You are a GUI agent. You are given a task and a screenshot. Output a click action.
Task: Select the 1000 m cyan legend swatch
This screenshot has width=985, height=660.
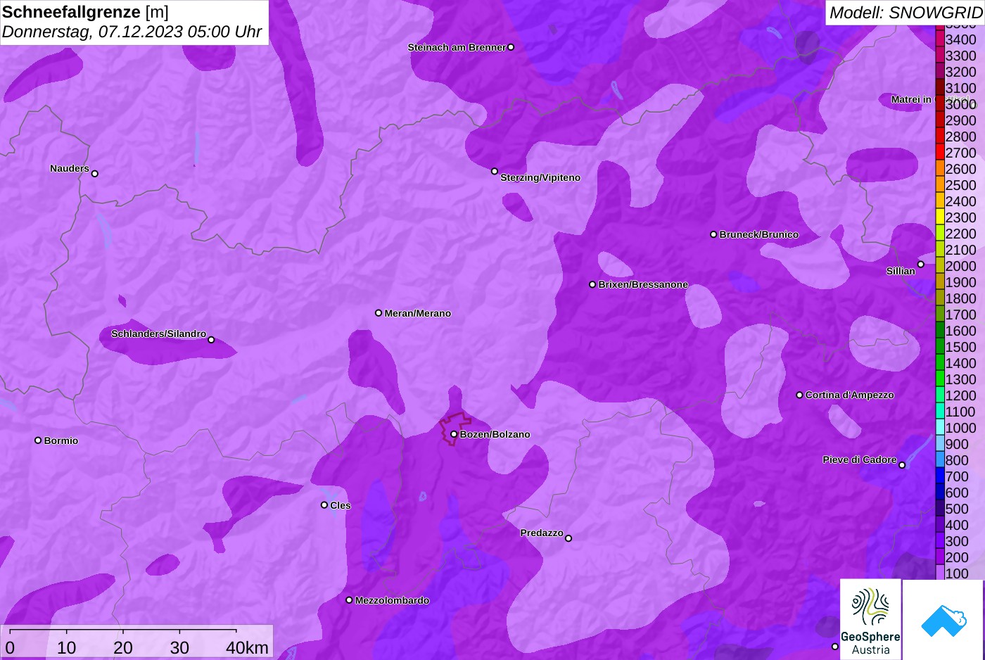(940, 428)
